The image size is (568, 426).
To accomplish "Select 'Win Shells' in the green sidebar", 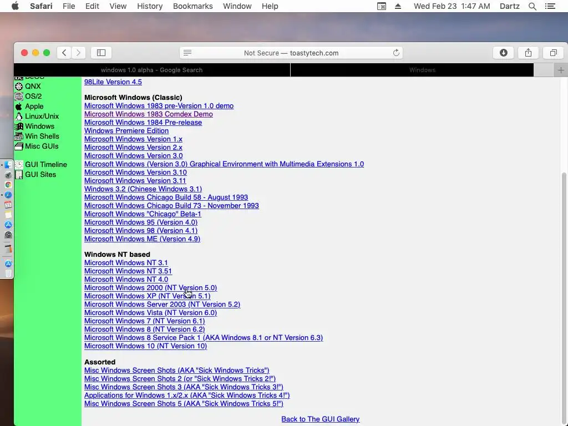I will tap(42, 136).
